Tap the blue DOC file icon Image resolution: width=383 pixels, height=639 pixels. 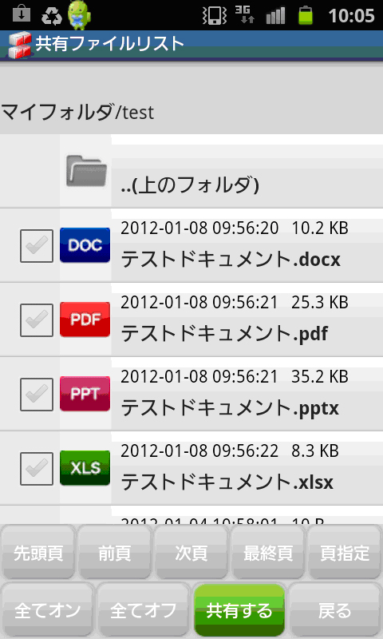85,245
